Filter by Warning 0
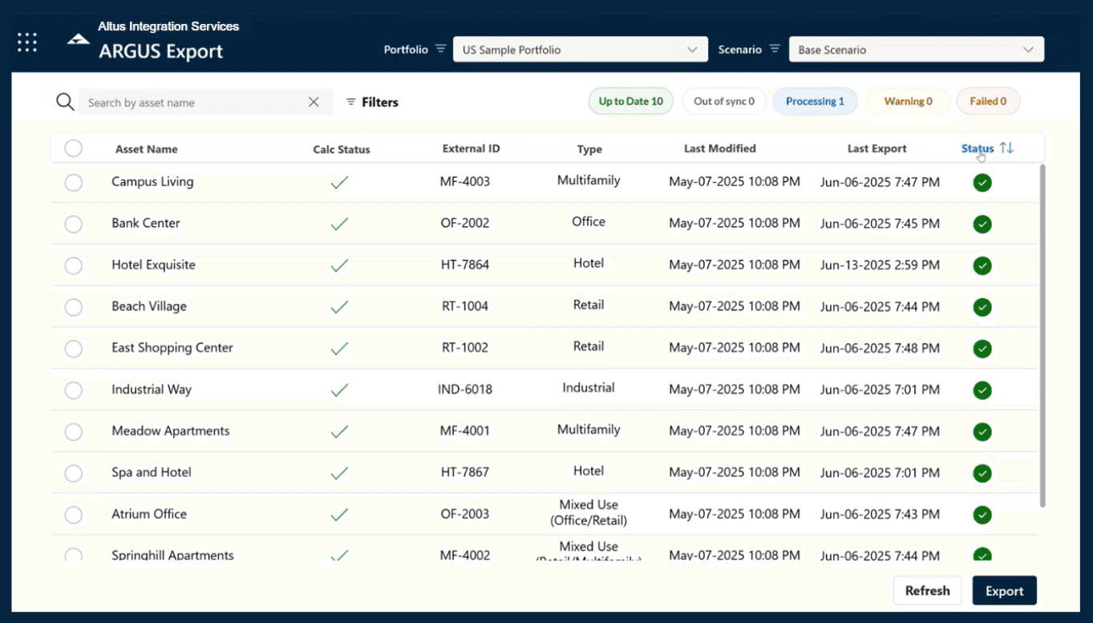This screenshot has width=1093, height=623. [908, 101]
